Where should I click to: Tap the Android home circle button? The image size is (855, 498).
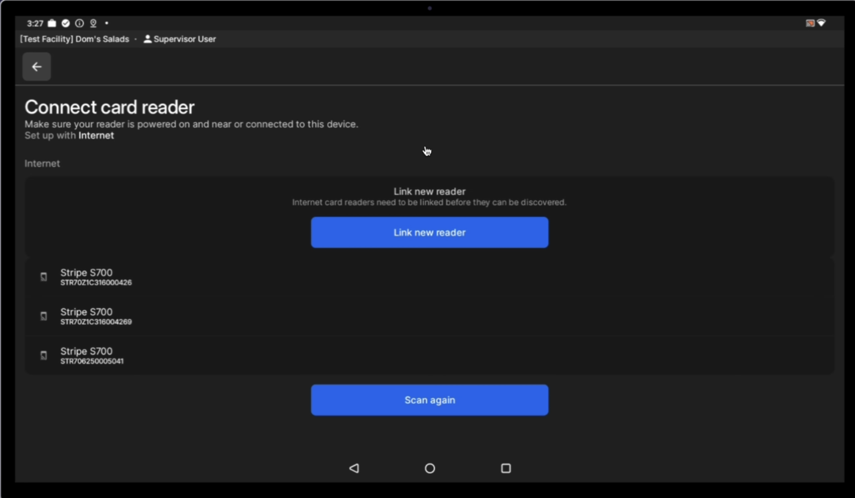pos(430,468)
